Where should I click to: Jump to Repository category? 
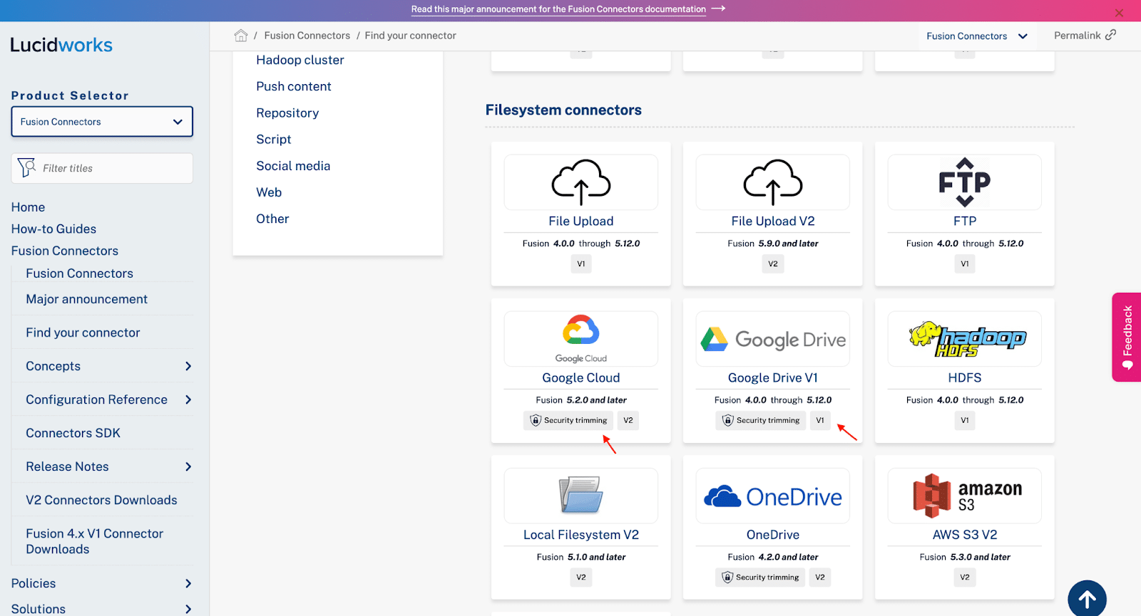tap(287, 113)
